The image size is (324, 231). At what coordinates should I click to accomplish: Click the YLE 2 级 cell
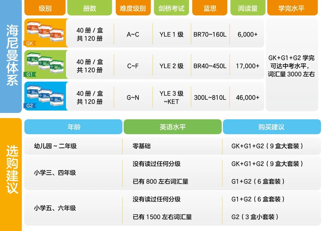[x=172, y=66]
